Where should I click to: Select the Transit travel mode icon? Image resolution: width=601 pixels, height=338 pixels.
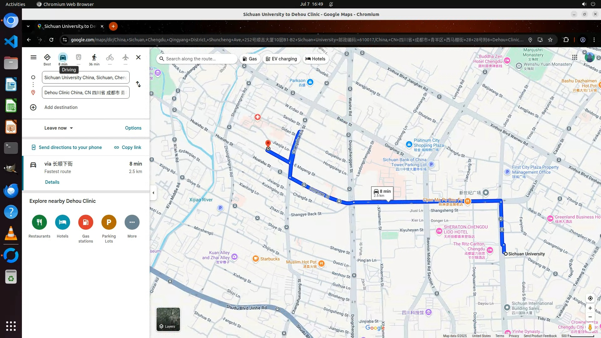[x=79, y=58]
